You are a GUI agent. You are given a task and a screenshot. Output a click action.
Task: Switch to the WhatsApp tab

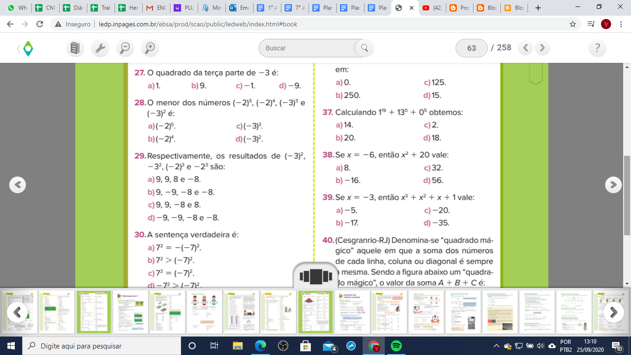pyautogui.click(x=18, y=8)
